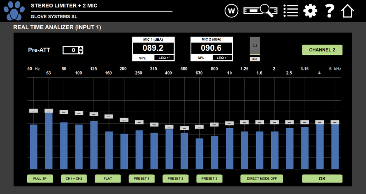The width and height of the screenshot is (366, 194).
Task: Open settings with the gear icon
Action: click(x=310, y=11)
